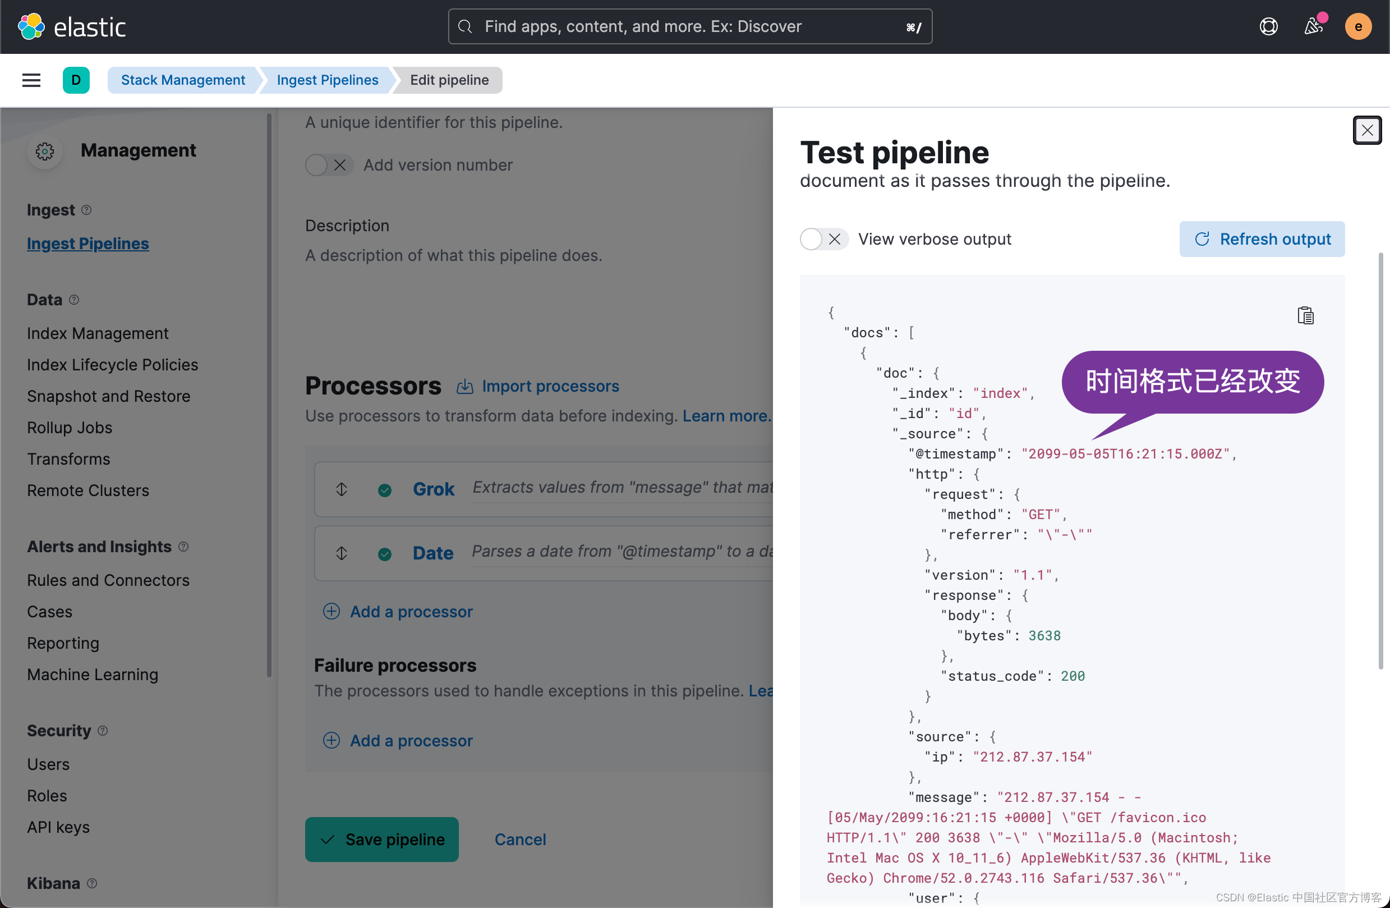Close the Test pipeline flyout
This screenshot has height=908, width=1390.
1366,130
